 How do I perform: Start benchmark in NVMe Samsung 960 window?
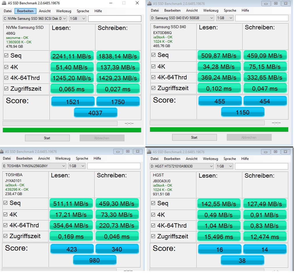[47, 138]
